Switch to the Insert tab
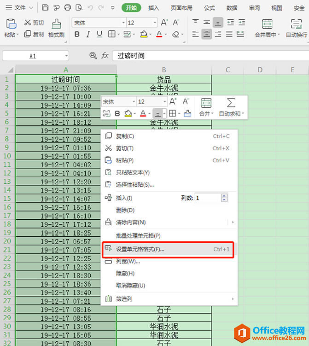 (153, 8)
